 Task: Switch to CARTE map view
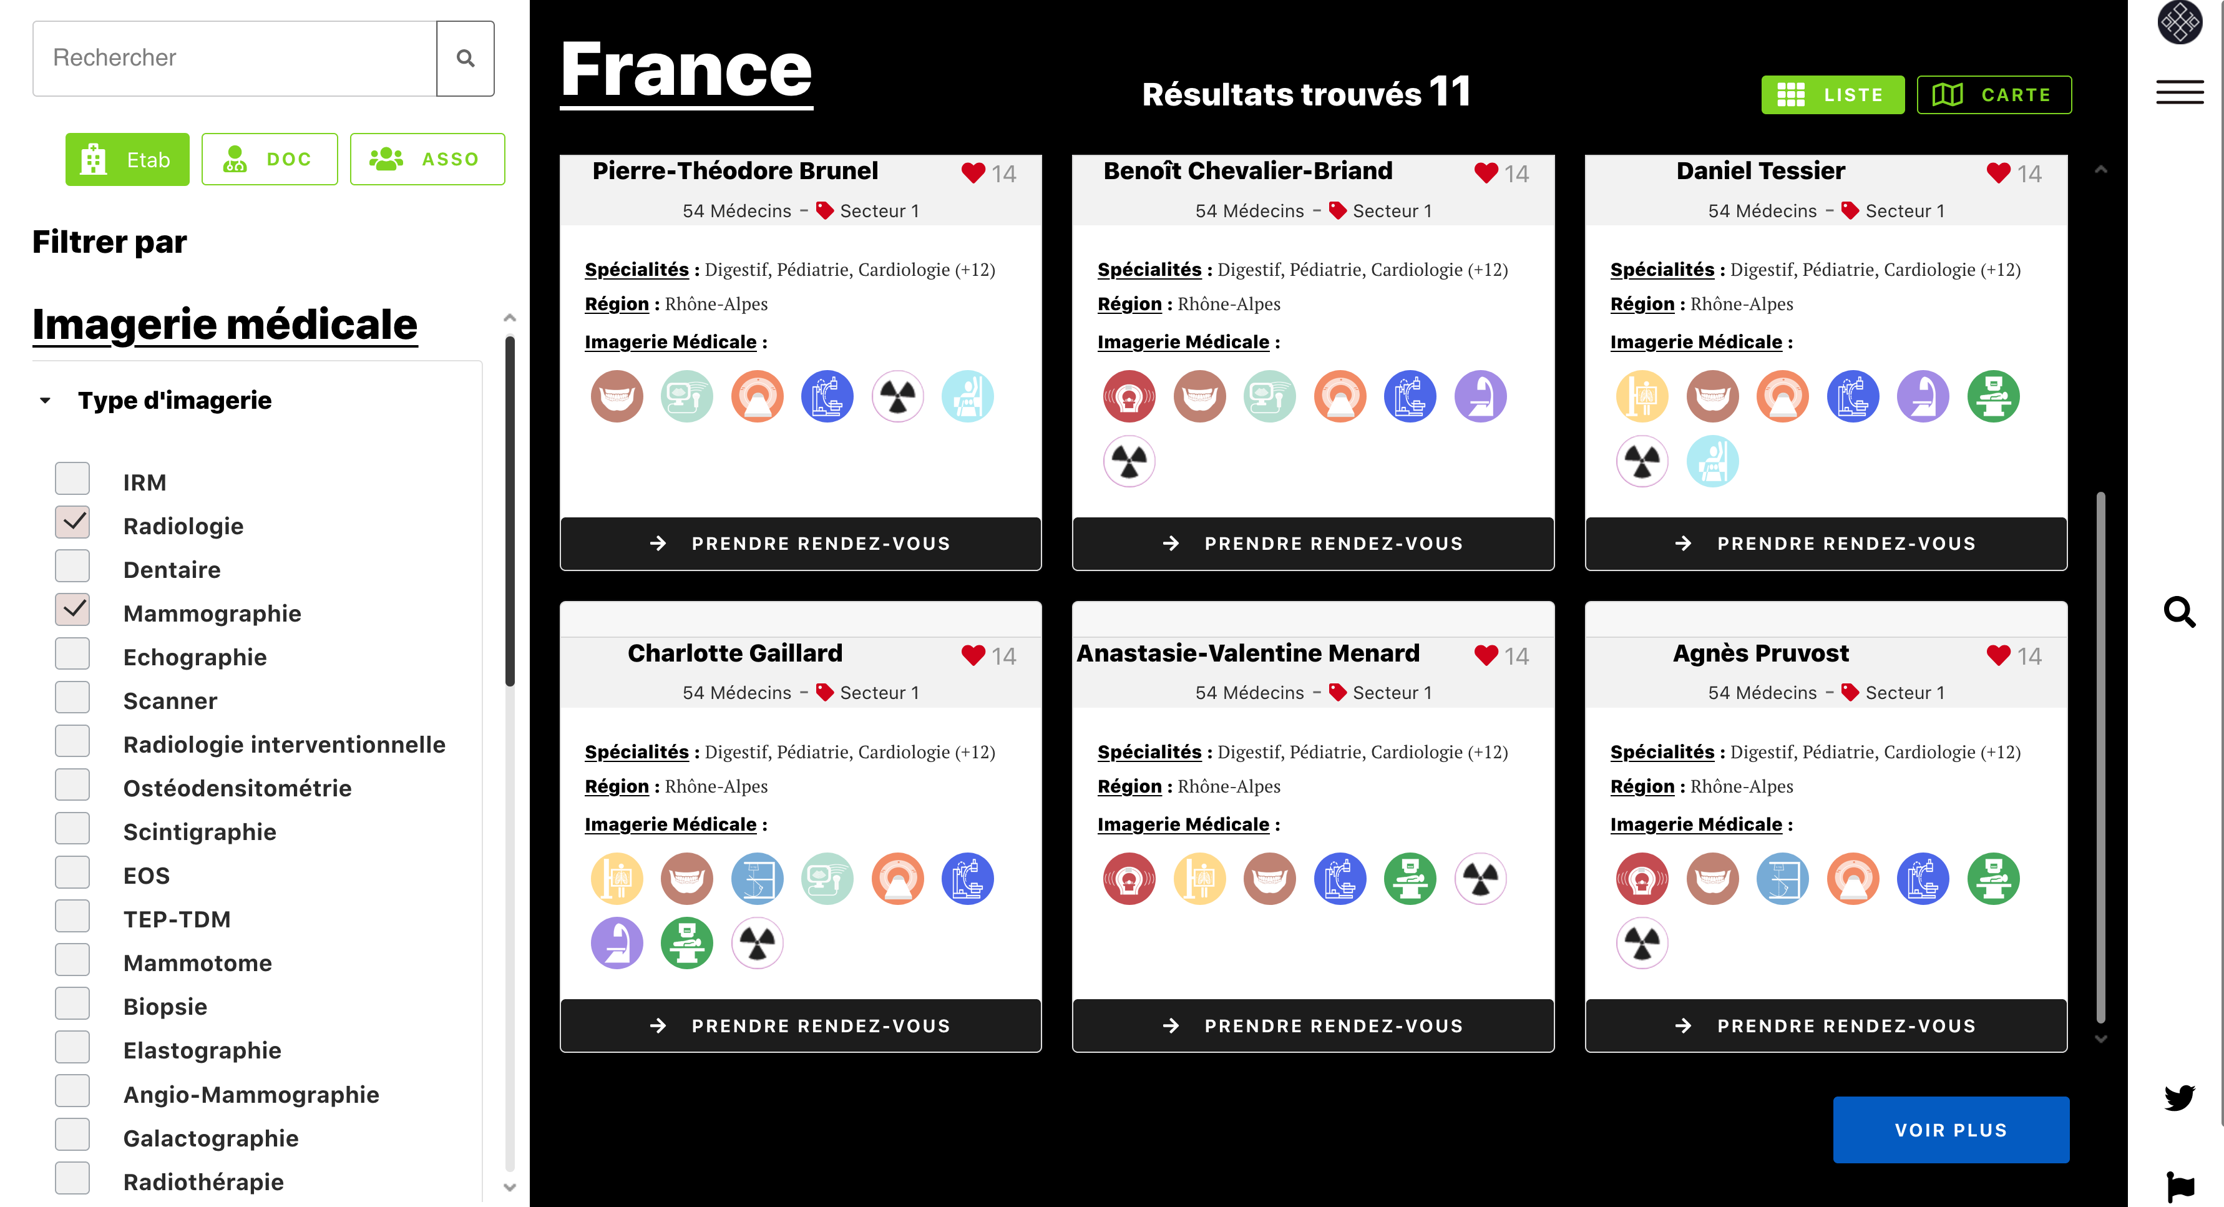(x=1992, y=95)
